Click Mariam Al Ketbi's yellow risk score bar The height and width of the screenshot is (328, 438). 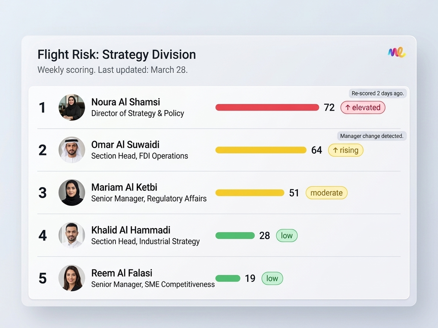tap(250, 193)
